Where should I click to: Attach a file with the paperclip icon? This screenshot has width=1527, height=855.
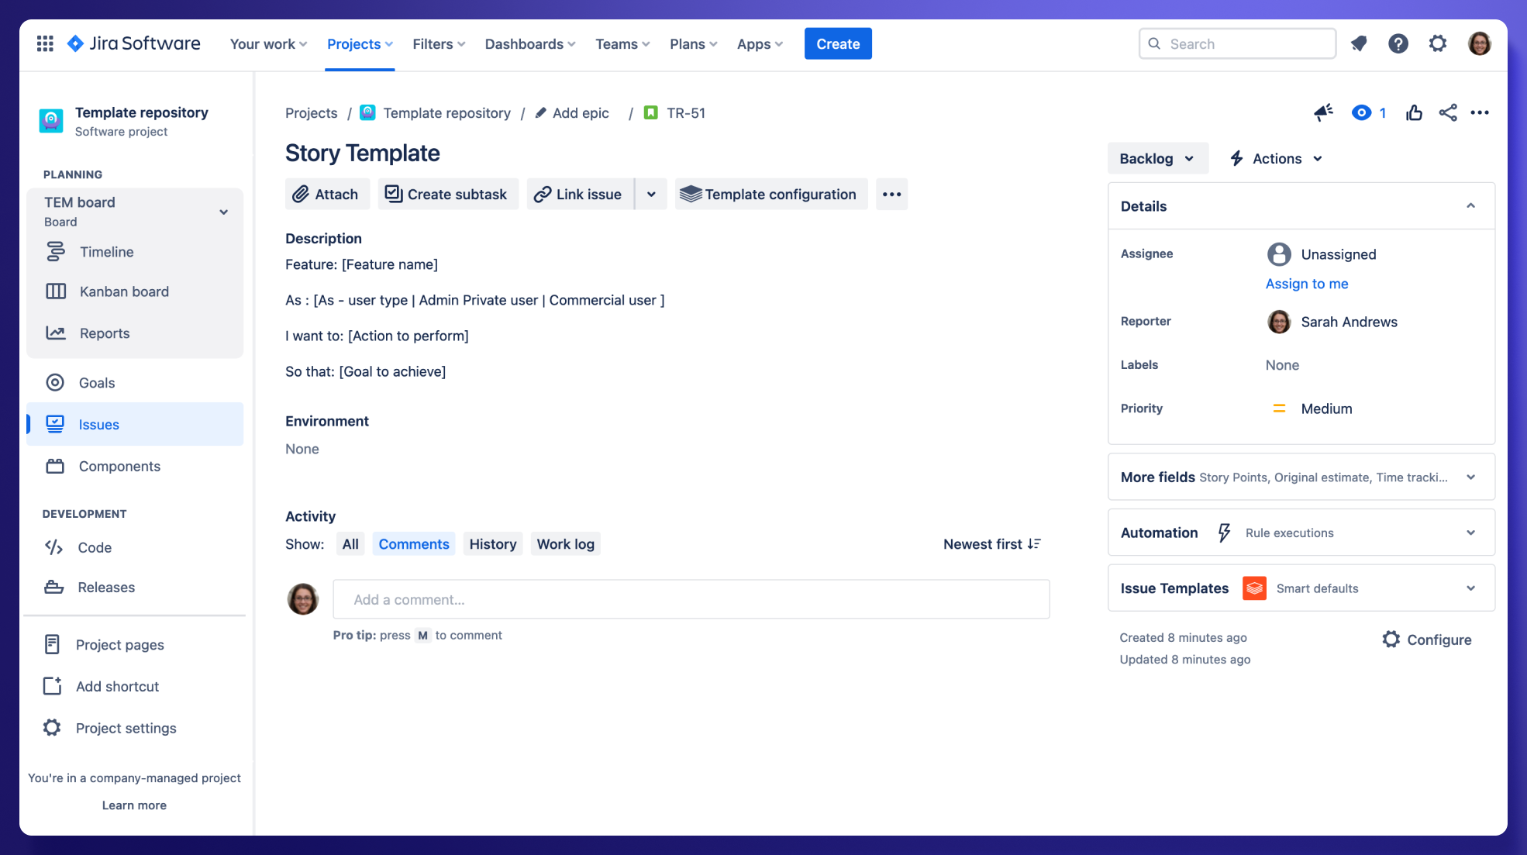[x=326, y=194]
